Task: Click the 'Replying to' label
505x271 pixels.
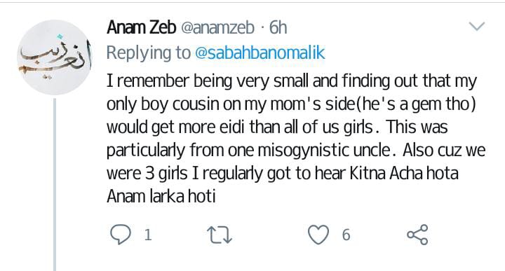Action: point(149,53)
